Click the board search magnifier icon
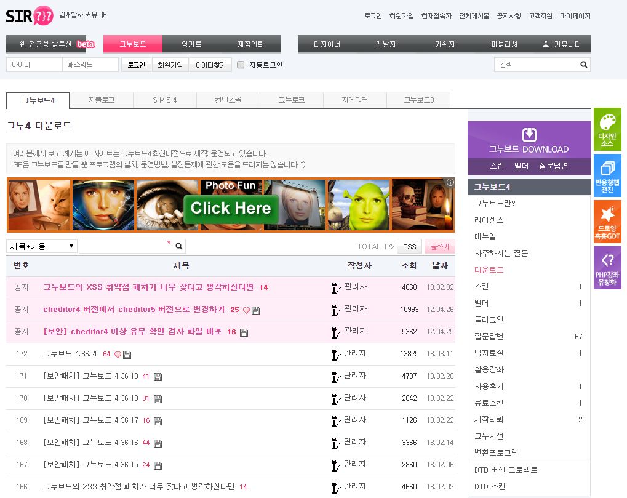 click(179, 246)
